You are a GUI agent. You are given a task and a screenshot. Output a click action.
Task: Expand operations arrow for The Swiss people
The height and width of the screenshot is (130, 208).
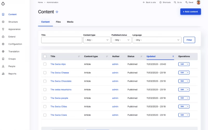coord(188,98)
